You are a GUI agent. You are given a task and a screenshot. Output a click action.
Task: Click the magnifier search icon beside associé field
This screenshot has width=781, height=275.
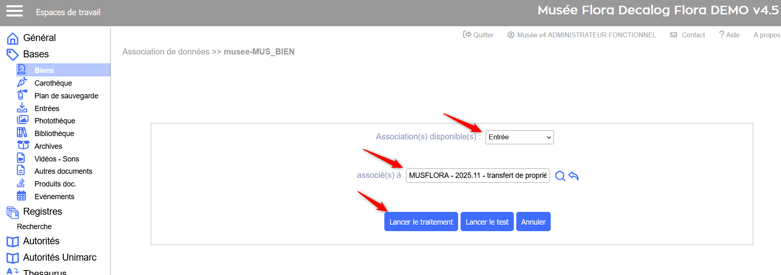click(x=560, y=176)
